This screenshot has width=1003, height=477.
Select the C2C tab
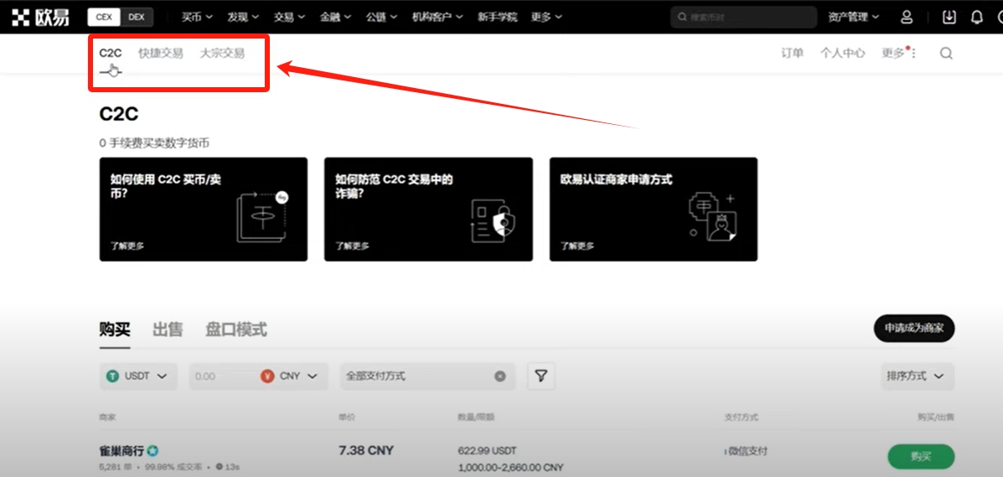111,53
